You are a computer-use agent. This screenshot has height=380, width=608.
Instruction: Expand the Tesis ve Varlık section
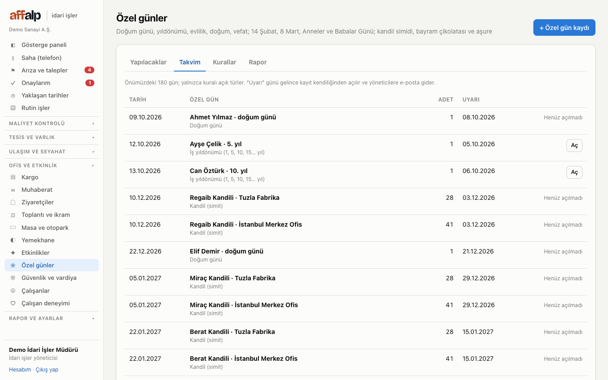52,137
